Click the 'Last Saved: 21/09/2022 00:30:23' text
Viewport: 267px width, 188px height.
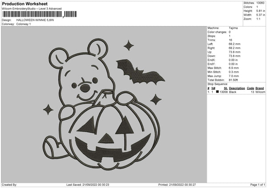88,184
